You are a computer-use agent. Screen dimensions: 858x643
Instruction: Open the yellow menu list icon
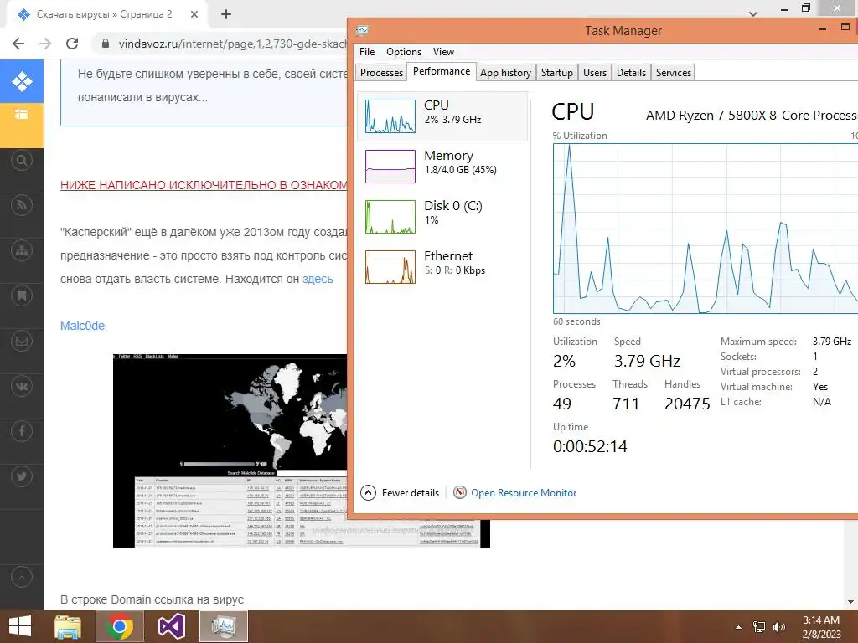[22, 114]
